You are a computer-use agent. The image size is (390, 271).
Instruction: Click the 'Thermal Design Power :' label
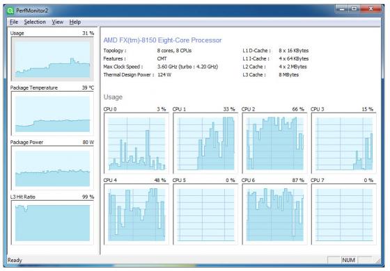tap(129, 75)
